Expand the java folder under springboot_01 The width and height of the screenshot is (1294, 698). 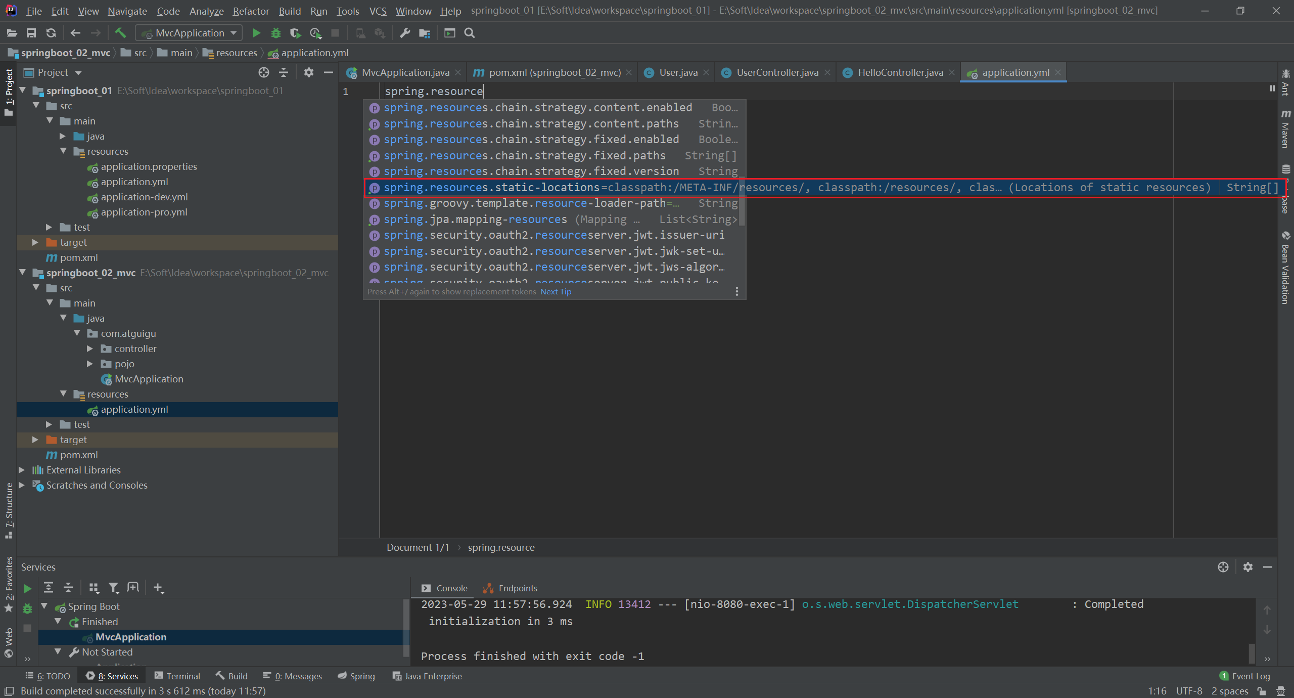coord(63,136)
